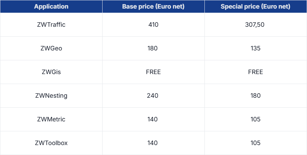The image size is (307, 155).
Task: Select the ZWMetric application cell
Action: 51,119
